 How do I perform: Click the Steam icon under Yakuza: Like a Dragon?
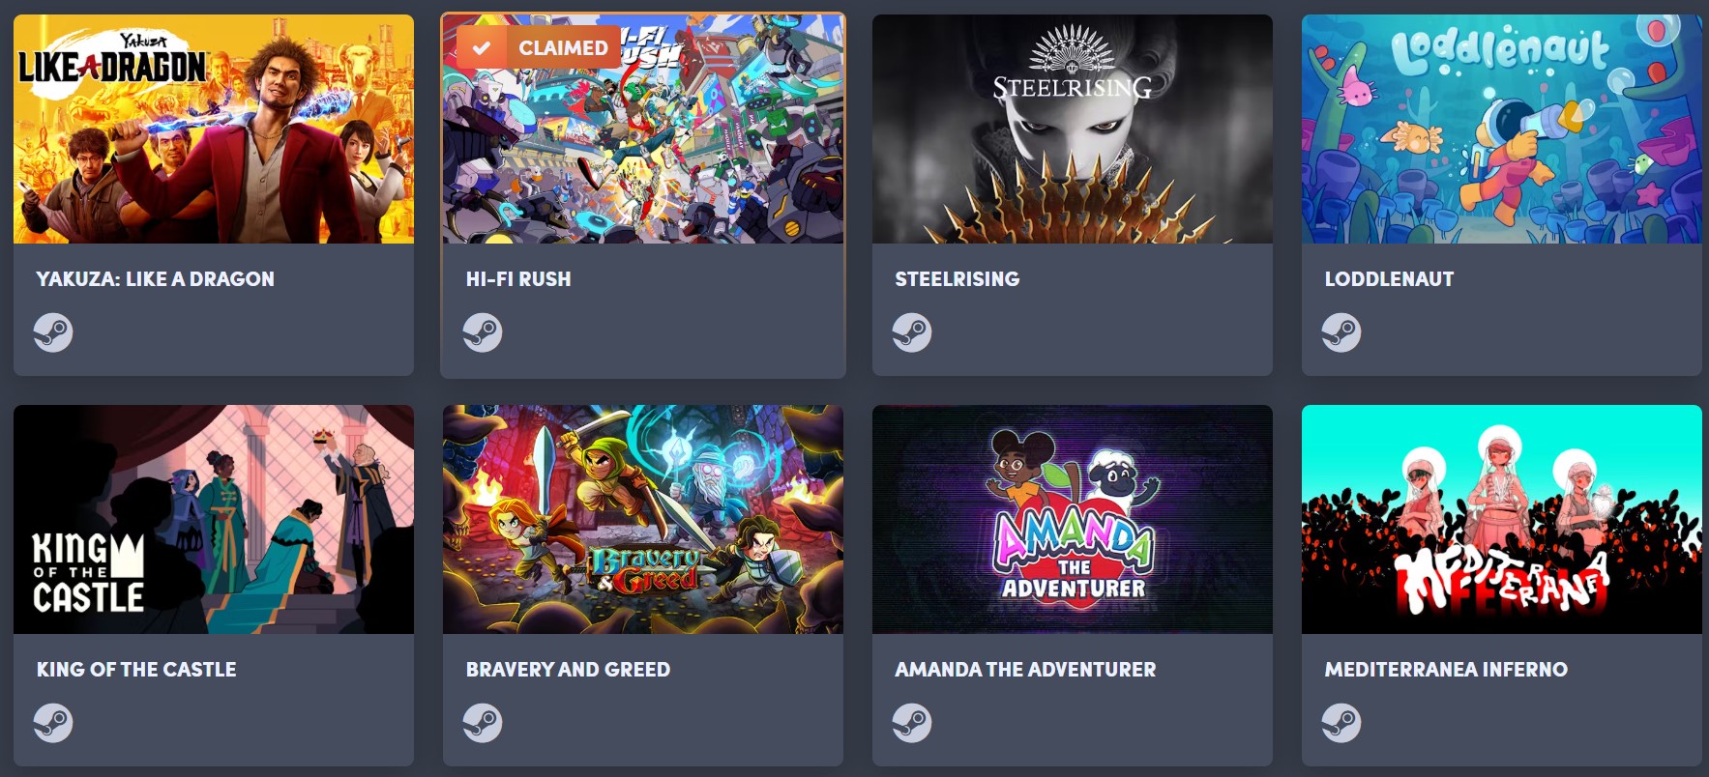pos(53,332)
